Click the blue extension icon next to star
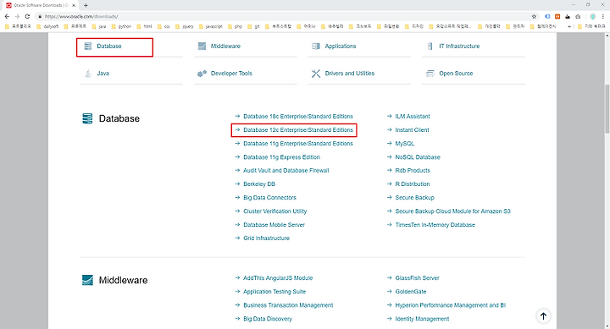610x329 pixels. [547, 16]
